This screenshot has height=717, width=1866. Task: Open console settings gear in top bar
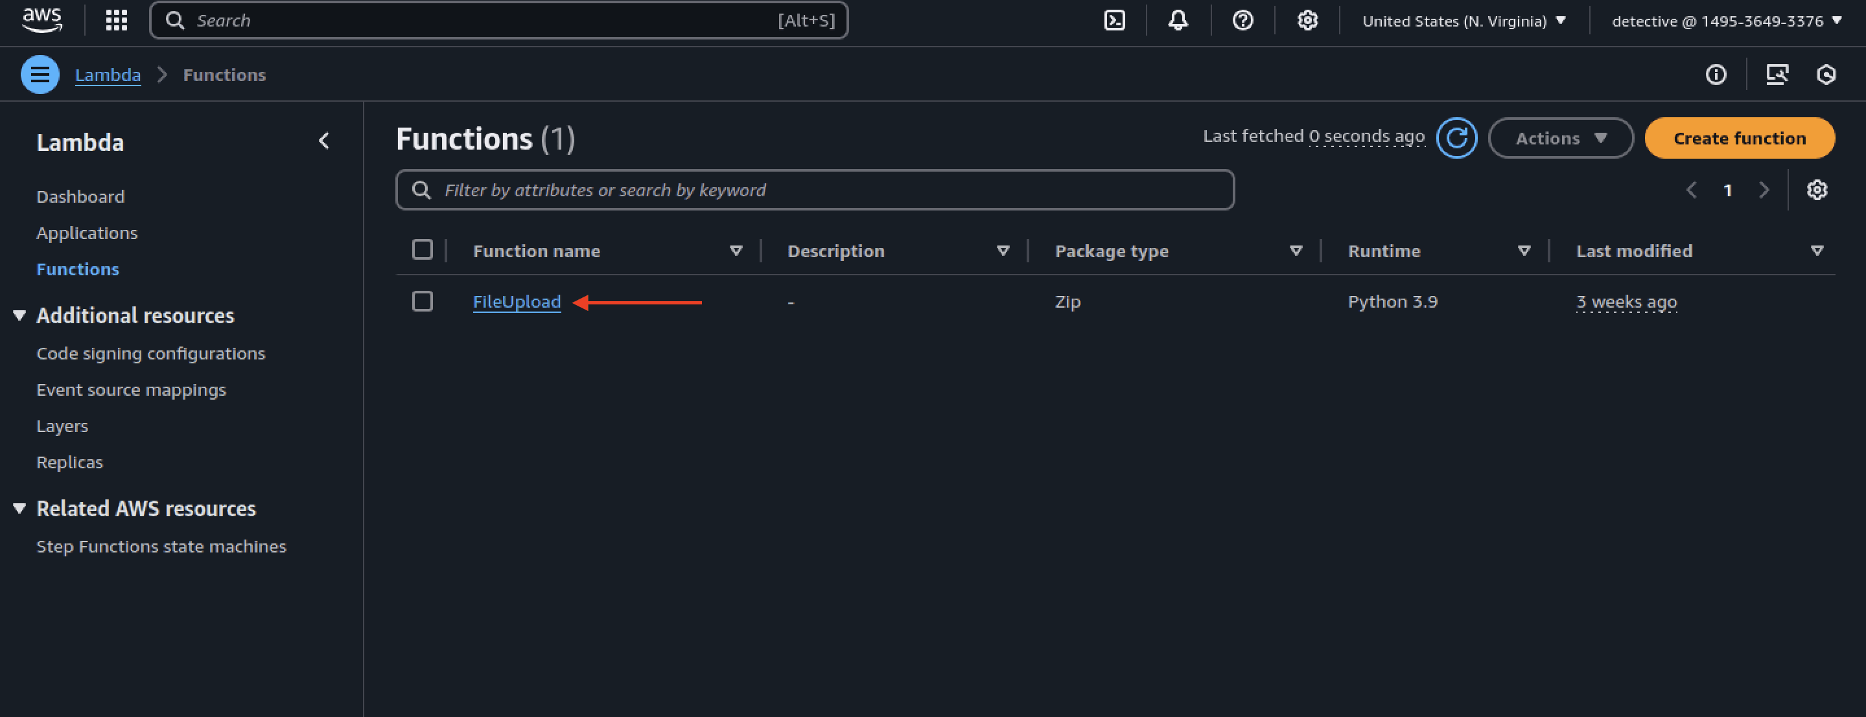1307,20
